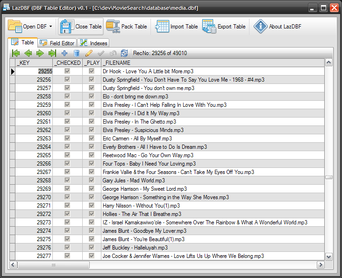Click the RecNo 29256 of 49010 label

pyautogui.click(x=160, y=53)
